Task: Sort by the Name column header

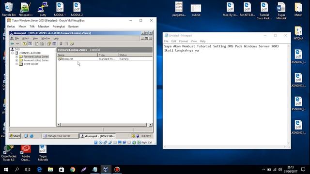Action: click(x=77, y=55)
